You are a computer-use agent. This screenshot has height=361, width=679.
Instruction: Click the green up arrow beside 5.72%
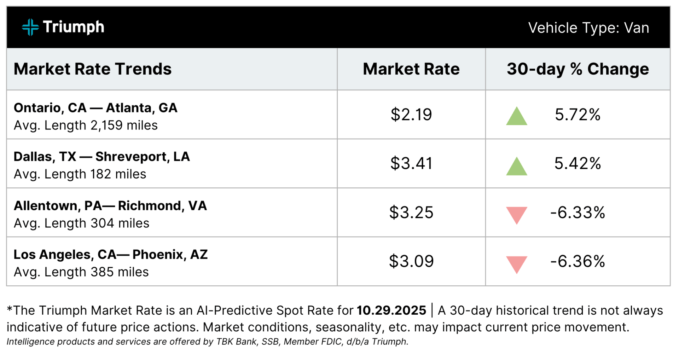tap(517, 116)
